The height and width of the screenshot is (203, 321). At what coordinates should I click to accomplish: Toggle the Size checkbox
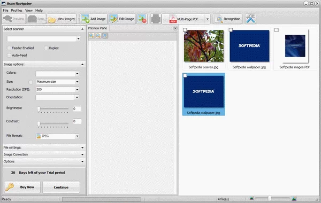tap(30, 82)
